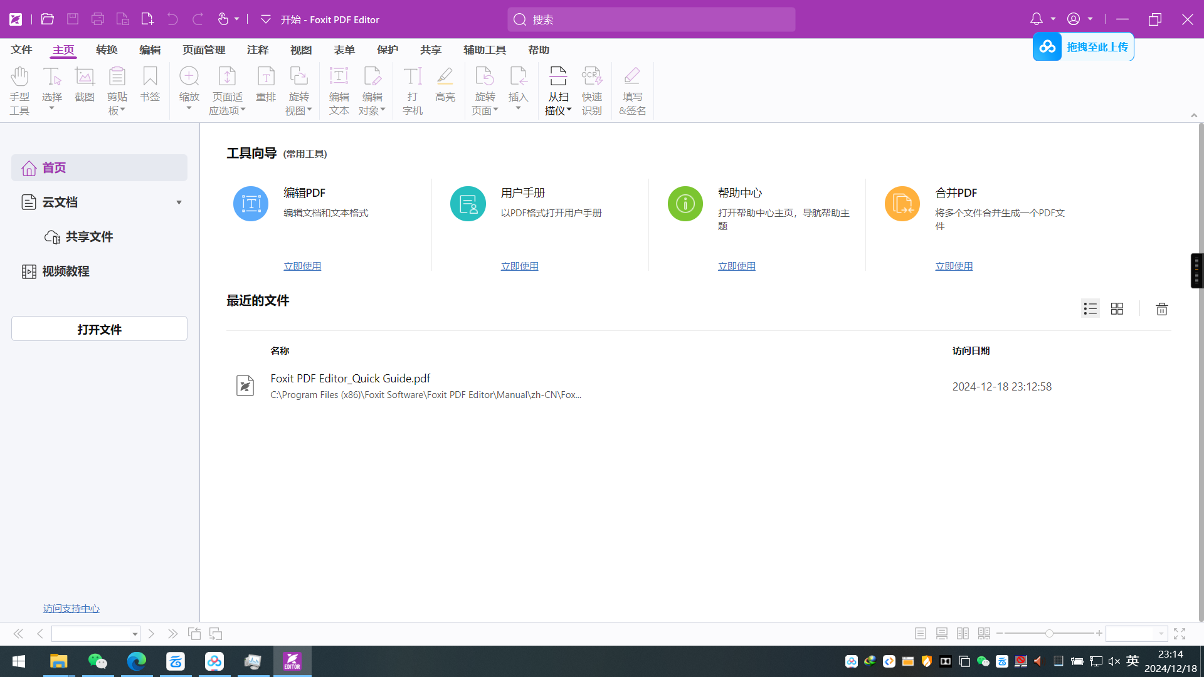
Task: Click 立即使用 link under 合并PDF
Action: 954,266
